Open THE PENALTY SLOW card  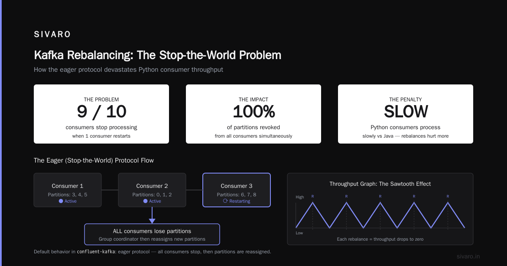point(406,114)
